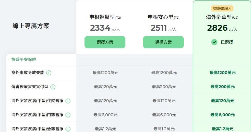Screen dimensions: 251x132
Task: Click the green checkmark icon 已選擇
Action: click(x=214, y=42)
